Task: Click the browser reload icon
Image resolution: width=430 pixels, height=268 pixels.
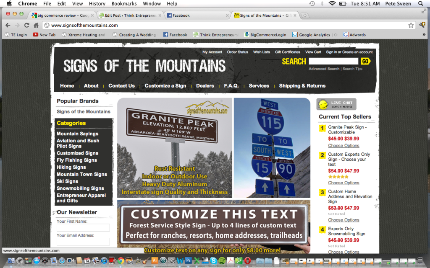Action: 26,25
